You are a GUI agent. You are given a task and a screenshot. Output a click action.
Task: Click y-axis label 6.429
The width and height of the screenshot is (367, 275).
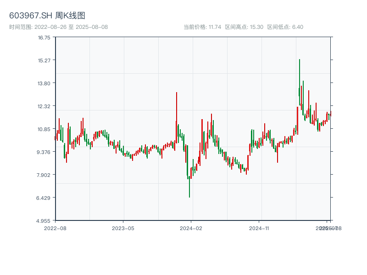tap(43, 198)
